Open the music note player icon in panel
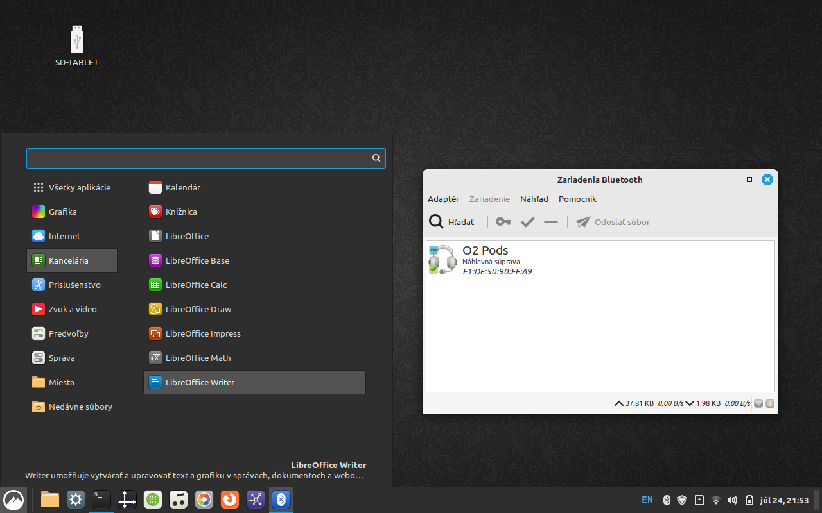Image resolution: width=822 pixels, height=513 pixels. [179, 500]
